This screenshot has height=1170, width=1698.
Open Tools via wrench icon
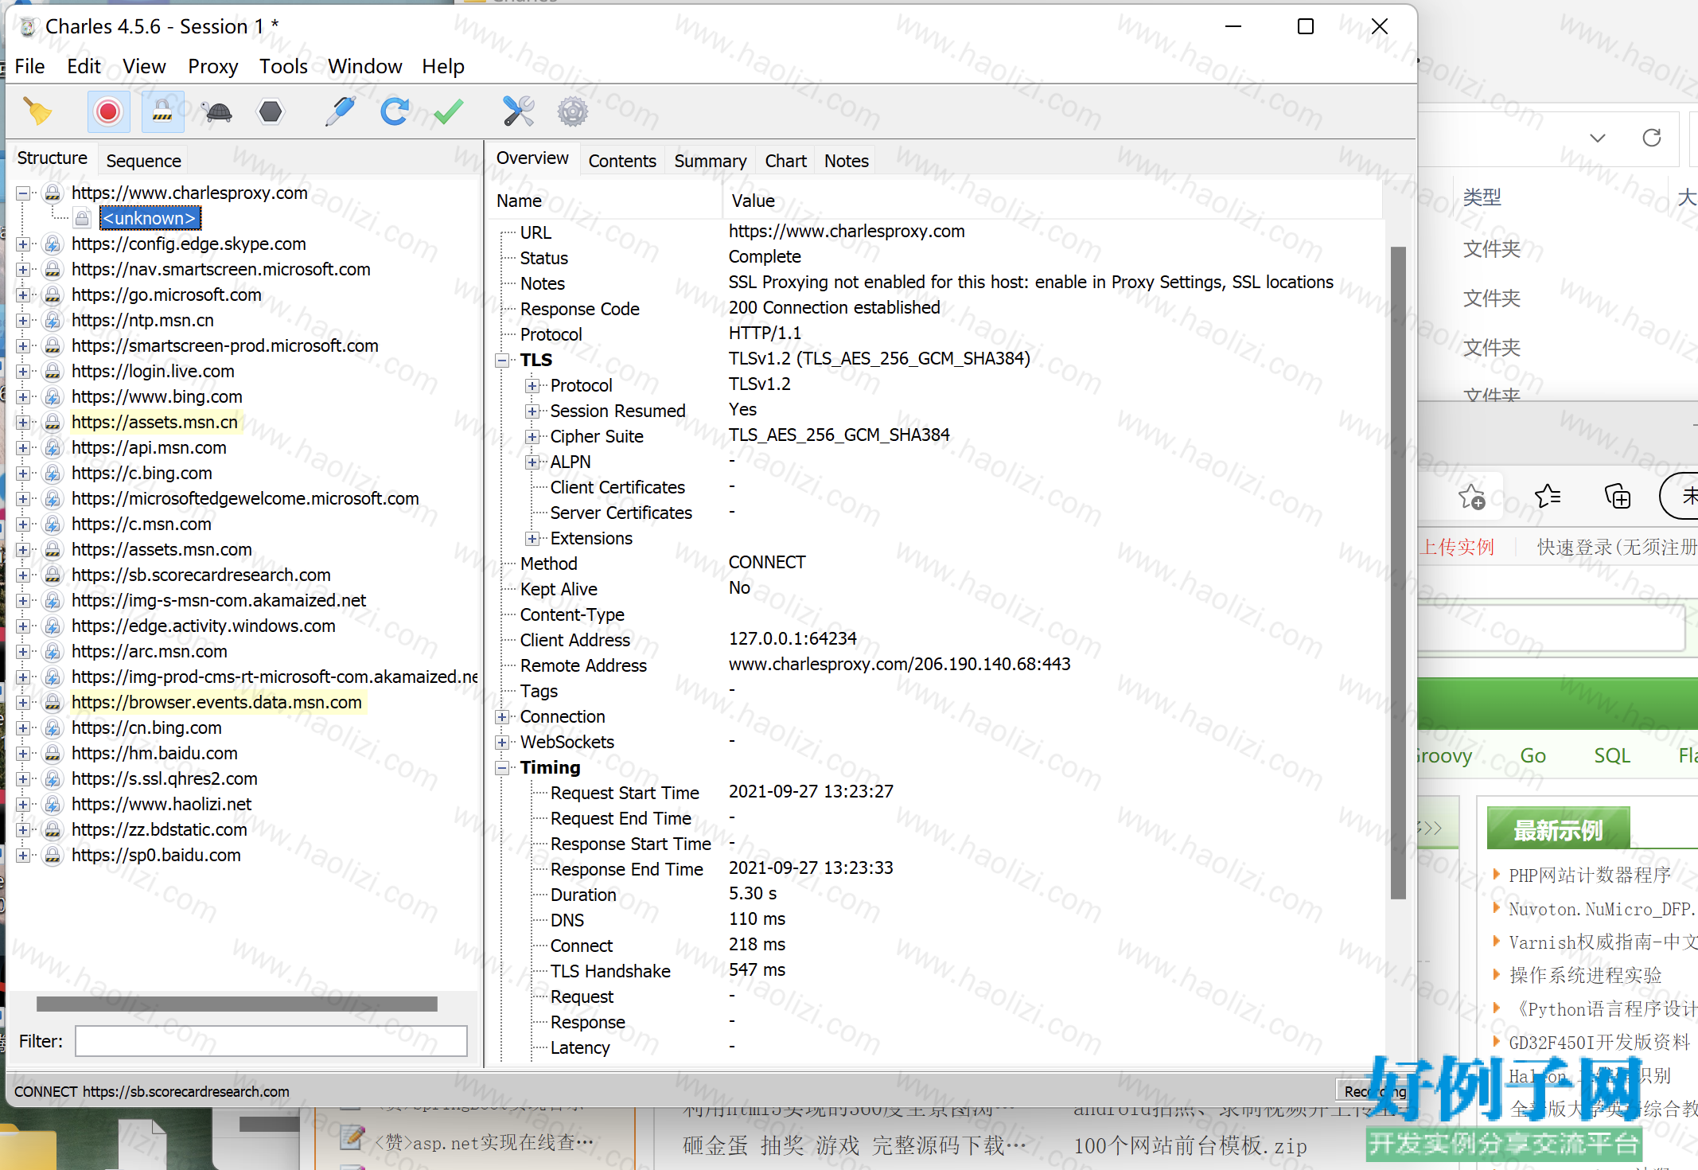[518, 112]
